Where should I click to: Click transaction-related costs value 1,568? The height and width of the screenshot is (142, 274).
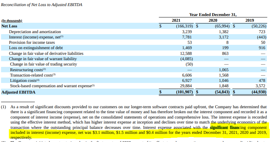tap(224, 75)
